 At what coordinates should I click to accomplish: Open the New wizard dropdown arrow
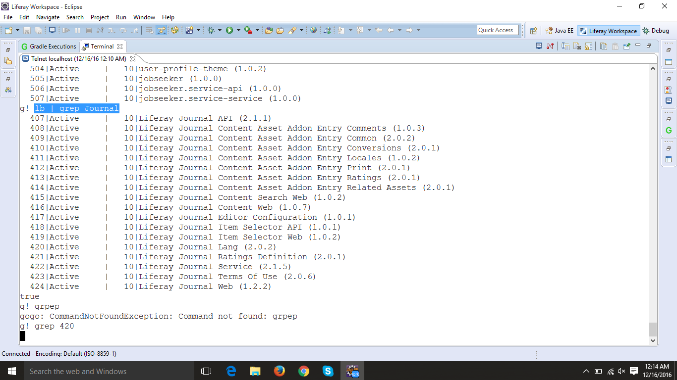(17, 30)
